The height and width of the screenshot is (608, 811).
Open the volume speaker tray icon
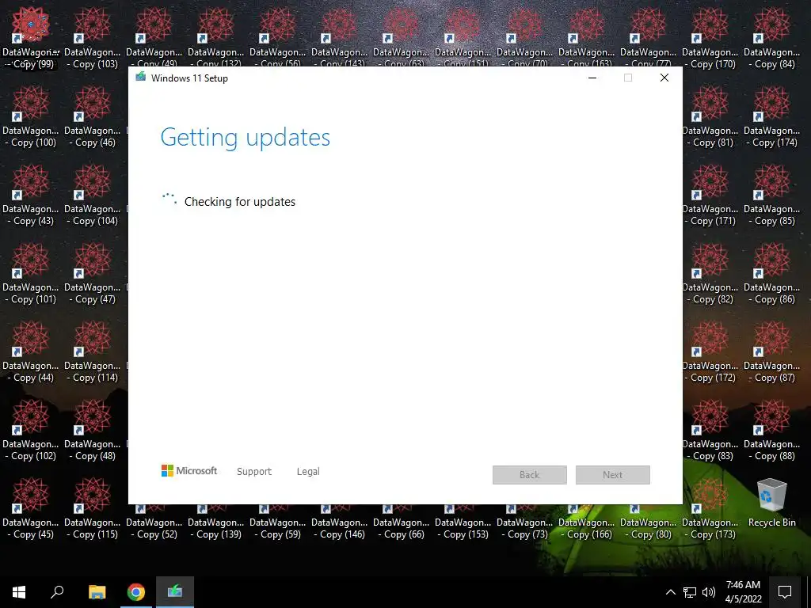click(x=709, y=592)
